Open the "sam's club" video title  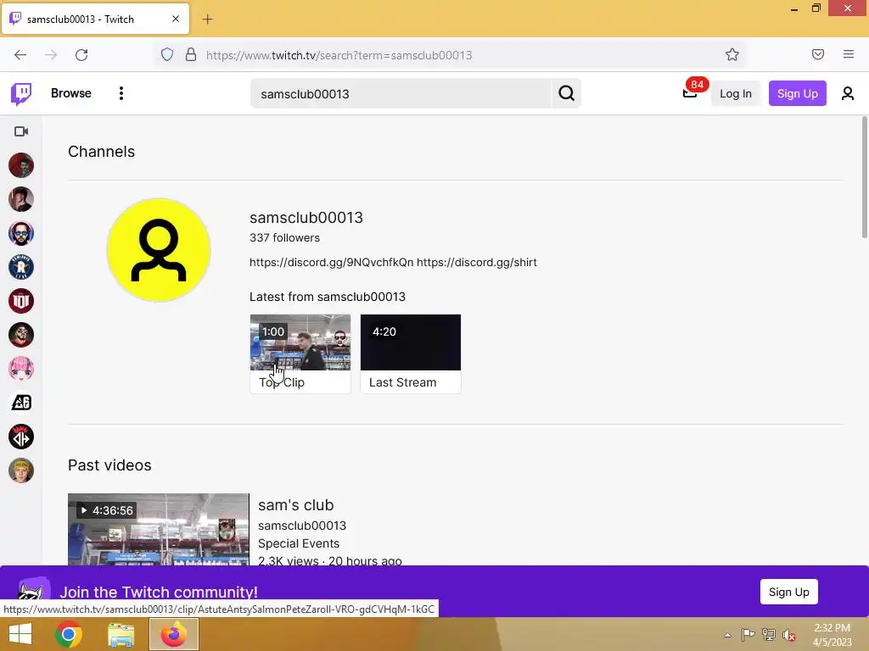296,505
